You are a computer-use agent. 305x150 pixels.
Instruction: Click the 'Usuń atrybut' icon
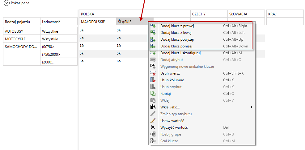[153, 87]
